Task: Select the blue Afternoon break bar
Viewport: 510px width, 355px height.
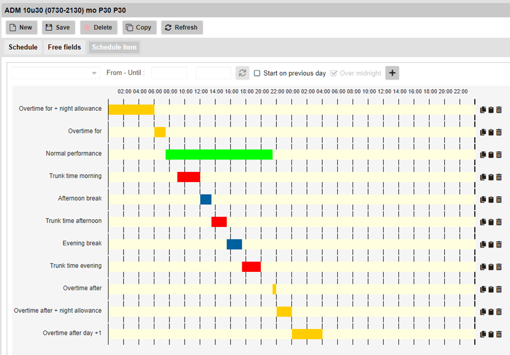Action: pyautogui.click(x=206, y=199)
